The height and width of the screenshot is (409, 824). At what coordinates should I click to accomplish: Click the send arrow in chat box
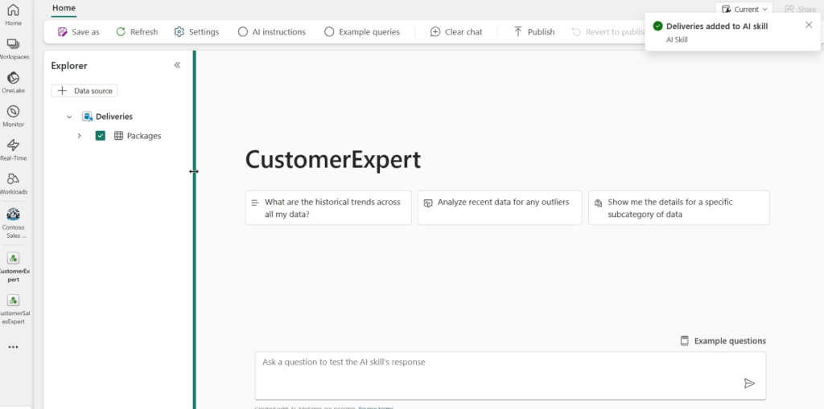(x=749, y=383)
